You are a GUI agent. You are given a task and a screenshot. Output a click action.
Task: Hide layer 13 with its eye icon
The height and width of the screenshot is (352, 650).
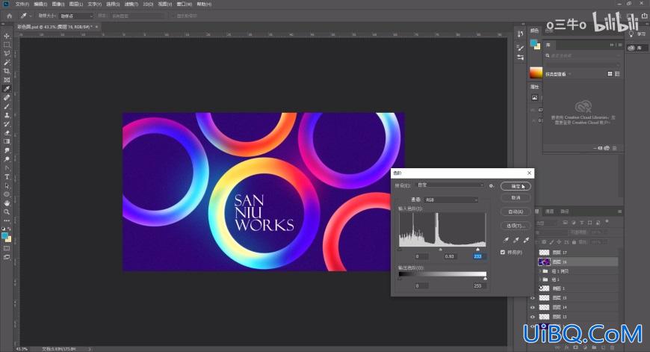(532, 317)
